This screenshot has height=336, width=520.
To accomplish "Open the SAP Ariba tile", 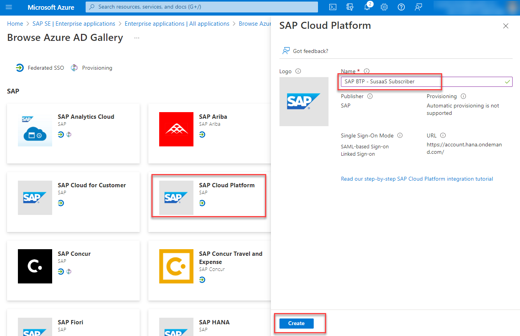I will click(209, 134).
